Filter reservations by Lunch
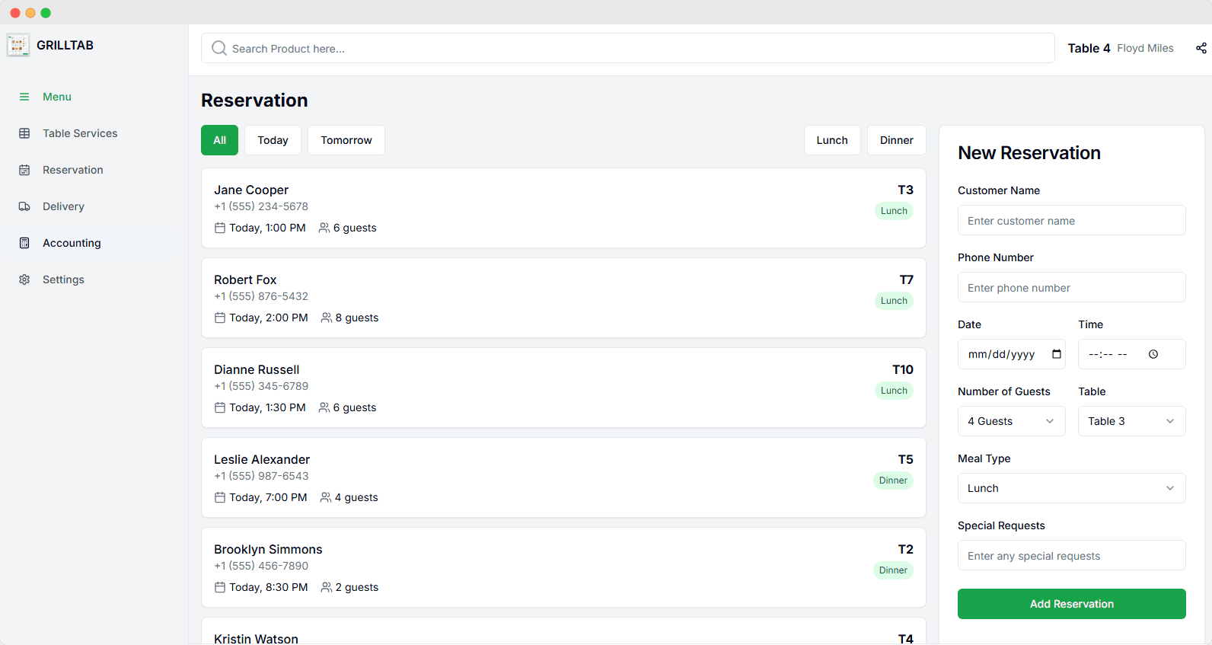 [x=831, y=140]
